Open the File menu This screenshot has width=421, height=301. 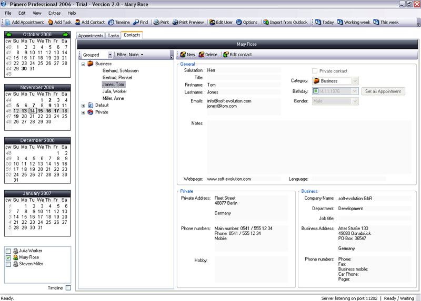8,13
